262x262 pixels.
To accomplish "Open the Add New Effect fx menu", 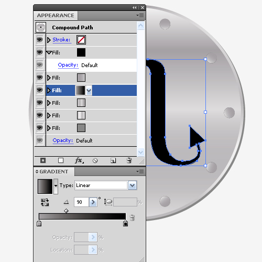I will 79,160.
